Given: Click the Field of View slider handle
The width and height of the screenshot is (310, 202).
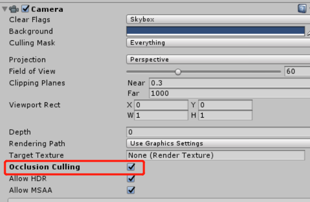Looking at the screenshot, I should 178,72.
